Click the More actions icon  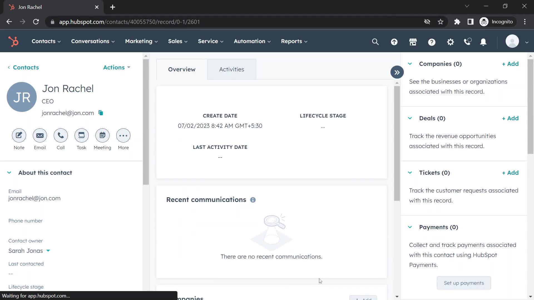(x=123, y=135)
